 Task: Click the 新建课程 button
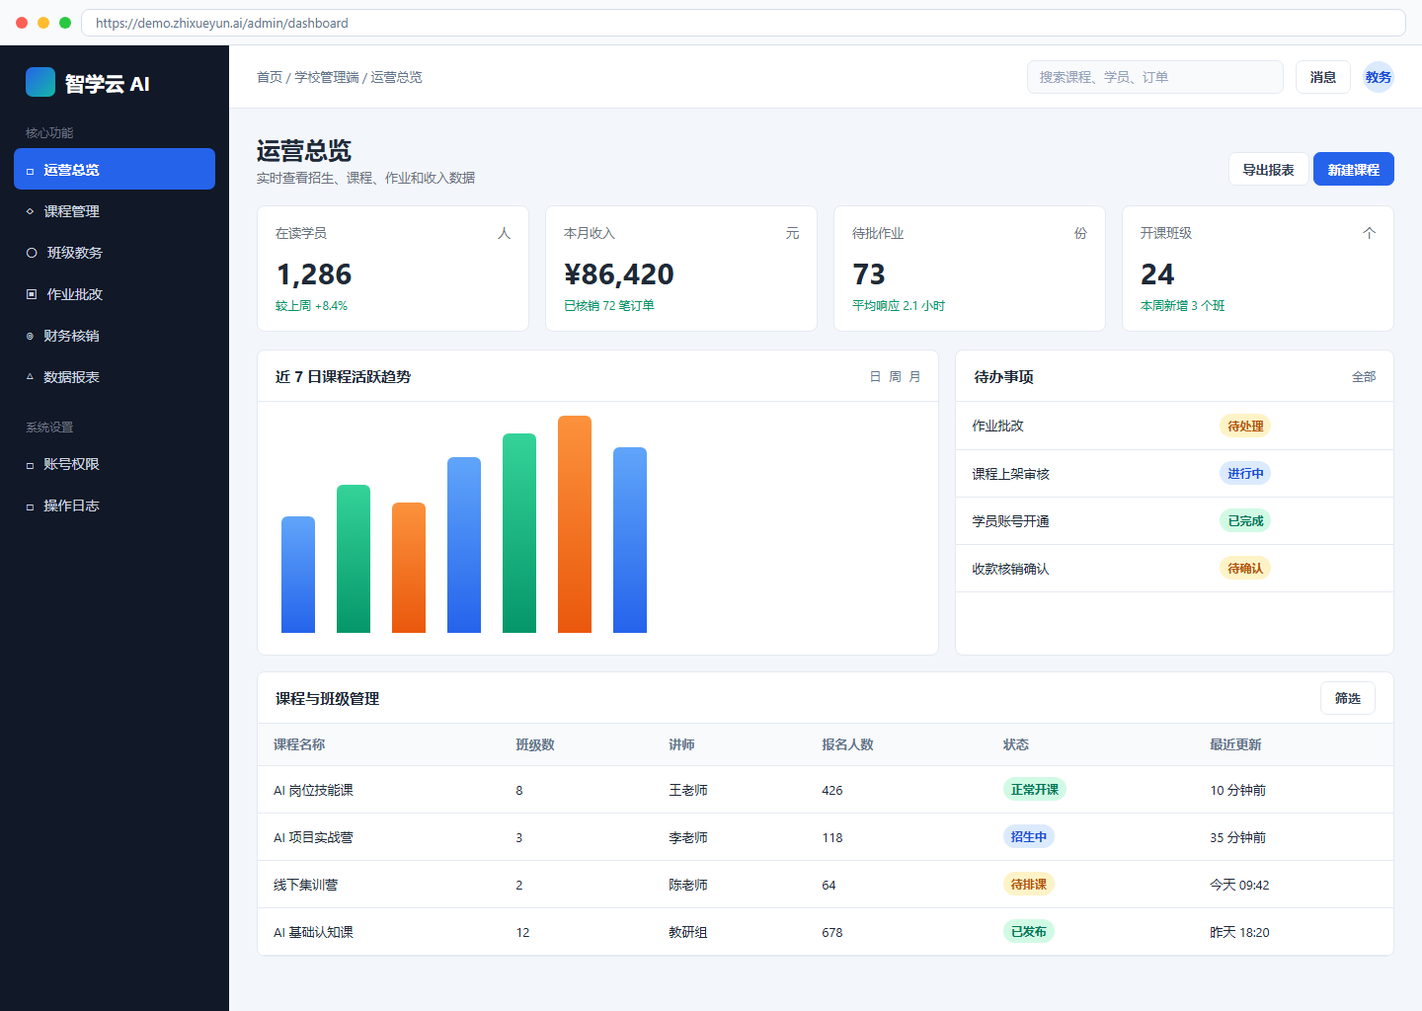click(1354, 169)
